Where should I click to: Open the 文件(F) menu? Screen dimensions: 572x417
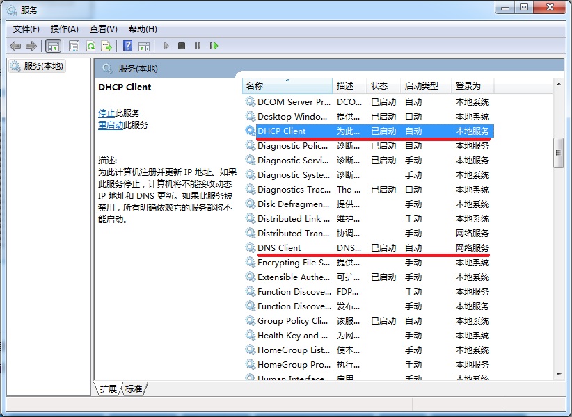click(26, 29)
